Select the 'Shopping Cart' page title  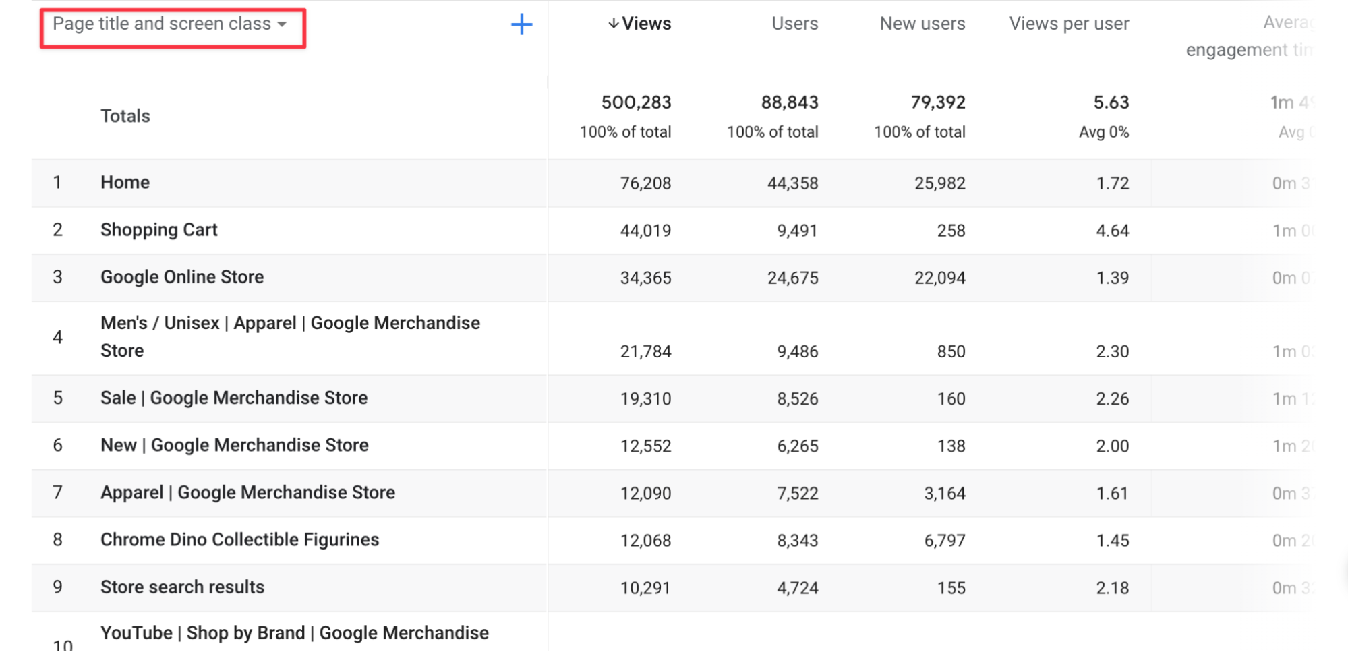(x=159, y=230)
